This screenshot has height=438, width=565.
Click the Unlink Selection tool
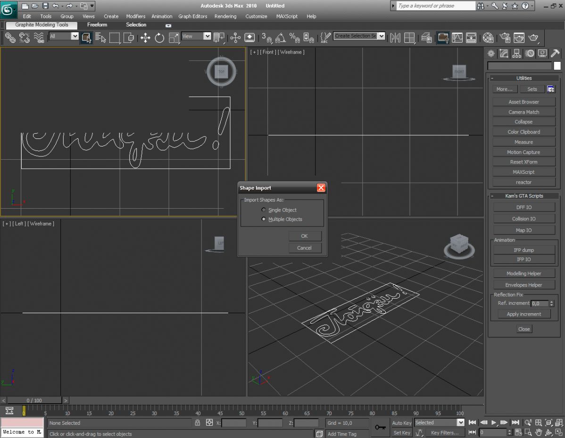[25, 37]
